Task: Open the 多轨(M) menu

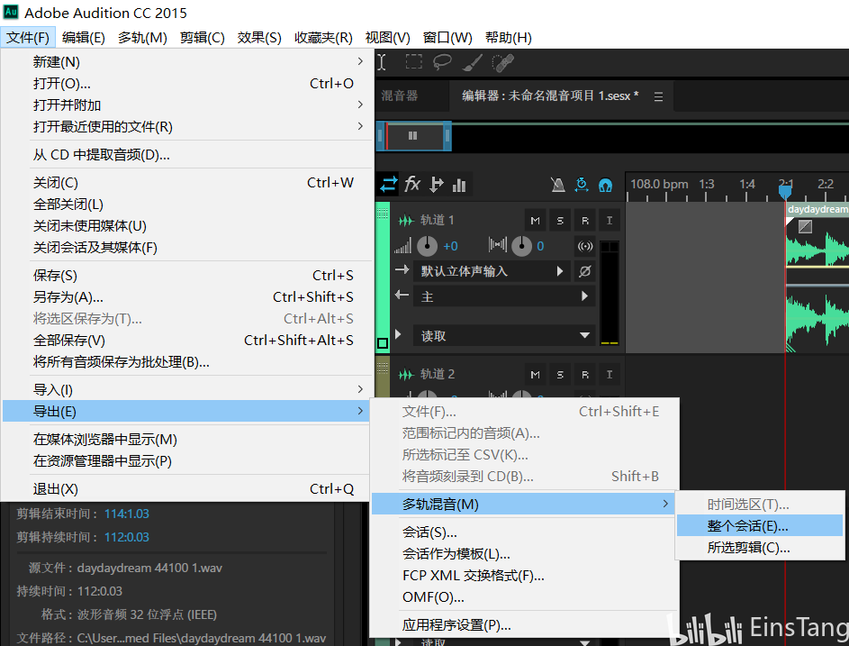Action: click(142, 38)
